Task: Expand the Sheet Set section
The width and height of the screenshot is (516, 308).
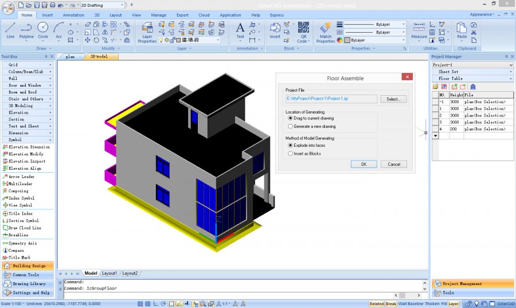Action: click(x=472, y=71)
